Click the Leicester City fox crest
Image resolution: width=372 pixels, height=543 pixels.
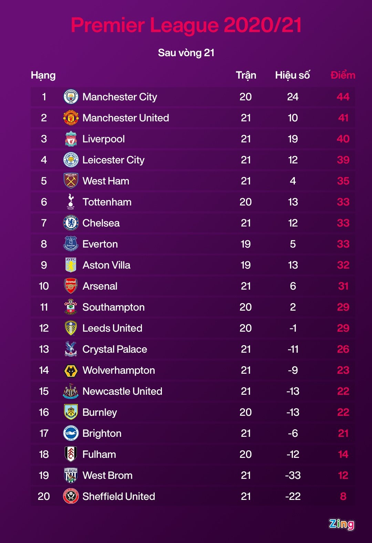pyautogui.click(x=71, y=160)
